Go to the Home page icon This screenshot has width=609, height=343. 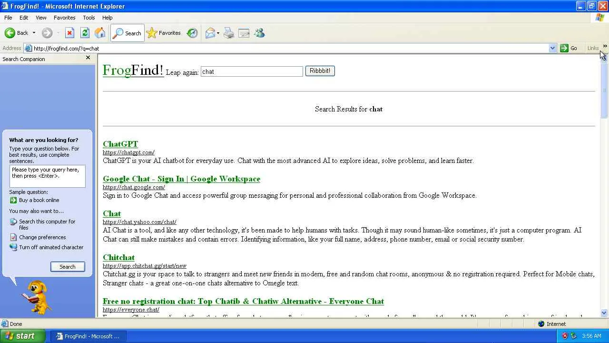[x=100, y=33]
